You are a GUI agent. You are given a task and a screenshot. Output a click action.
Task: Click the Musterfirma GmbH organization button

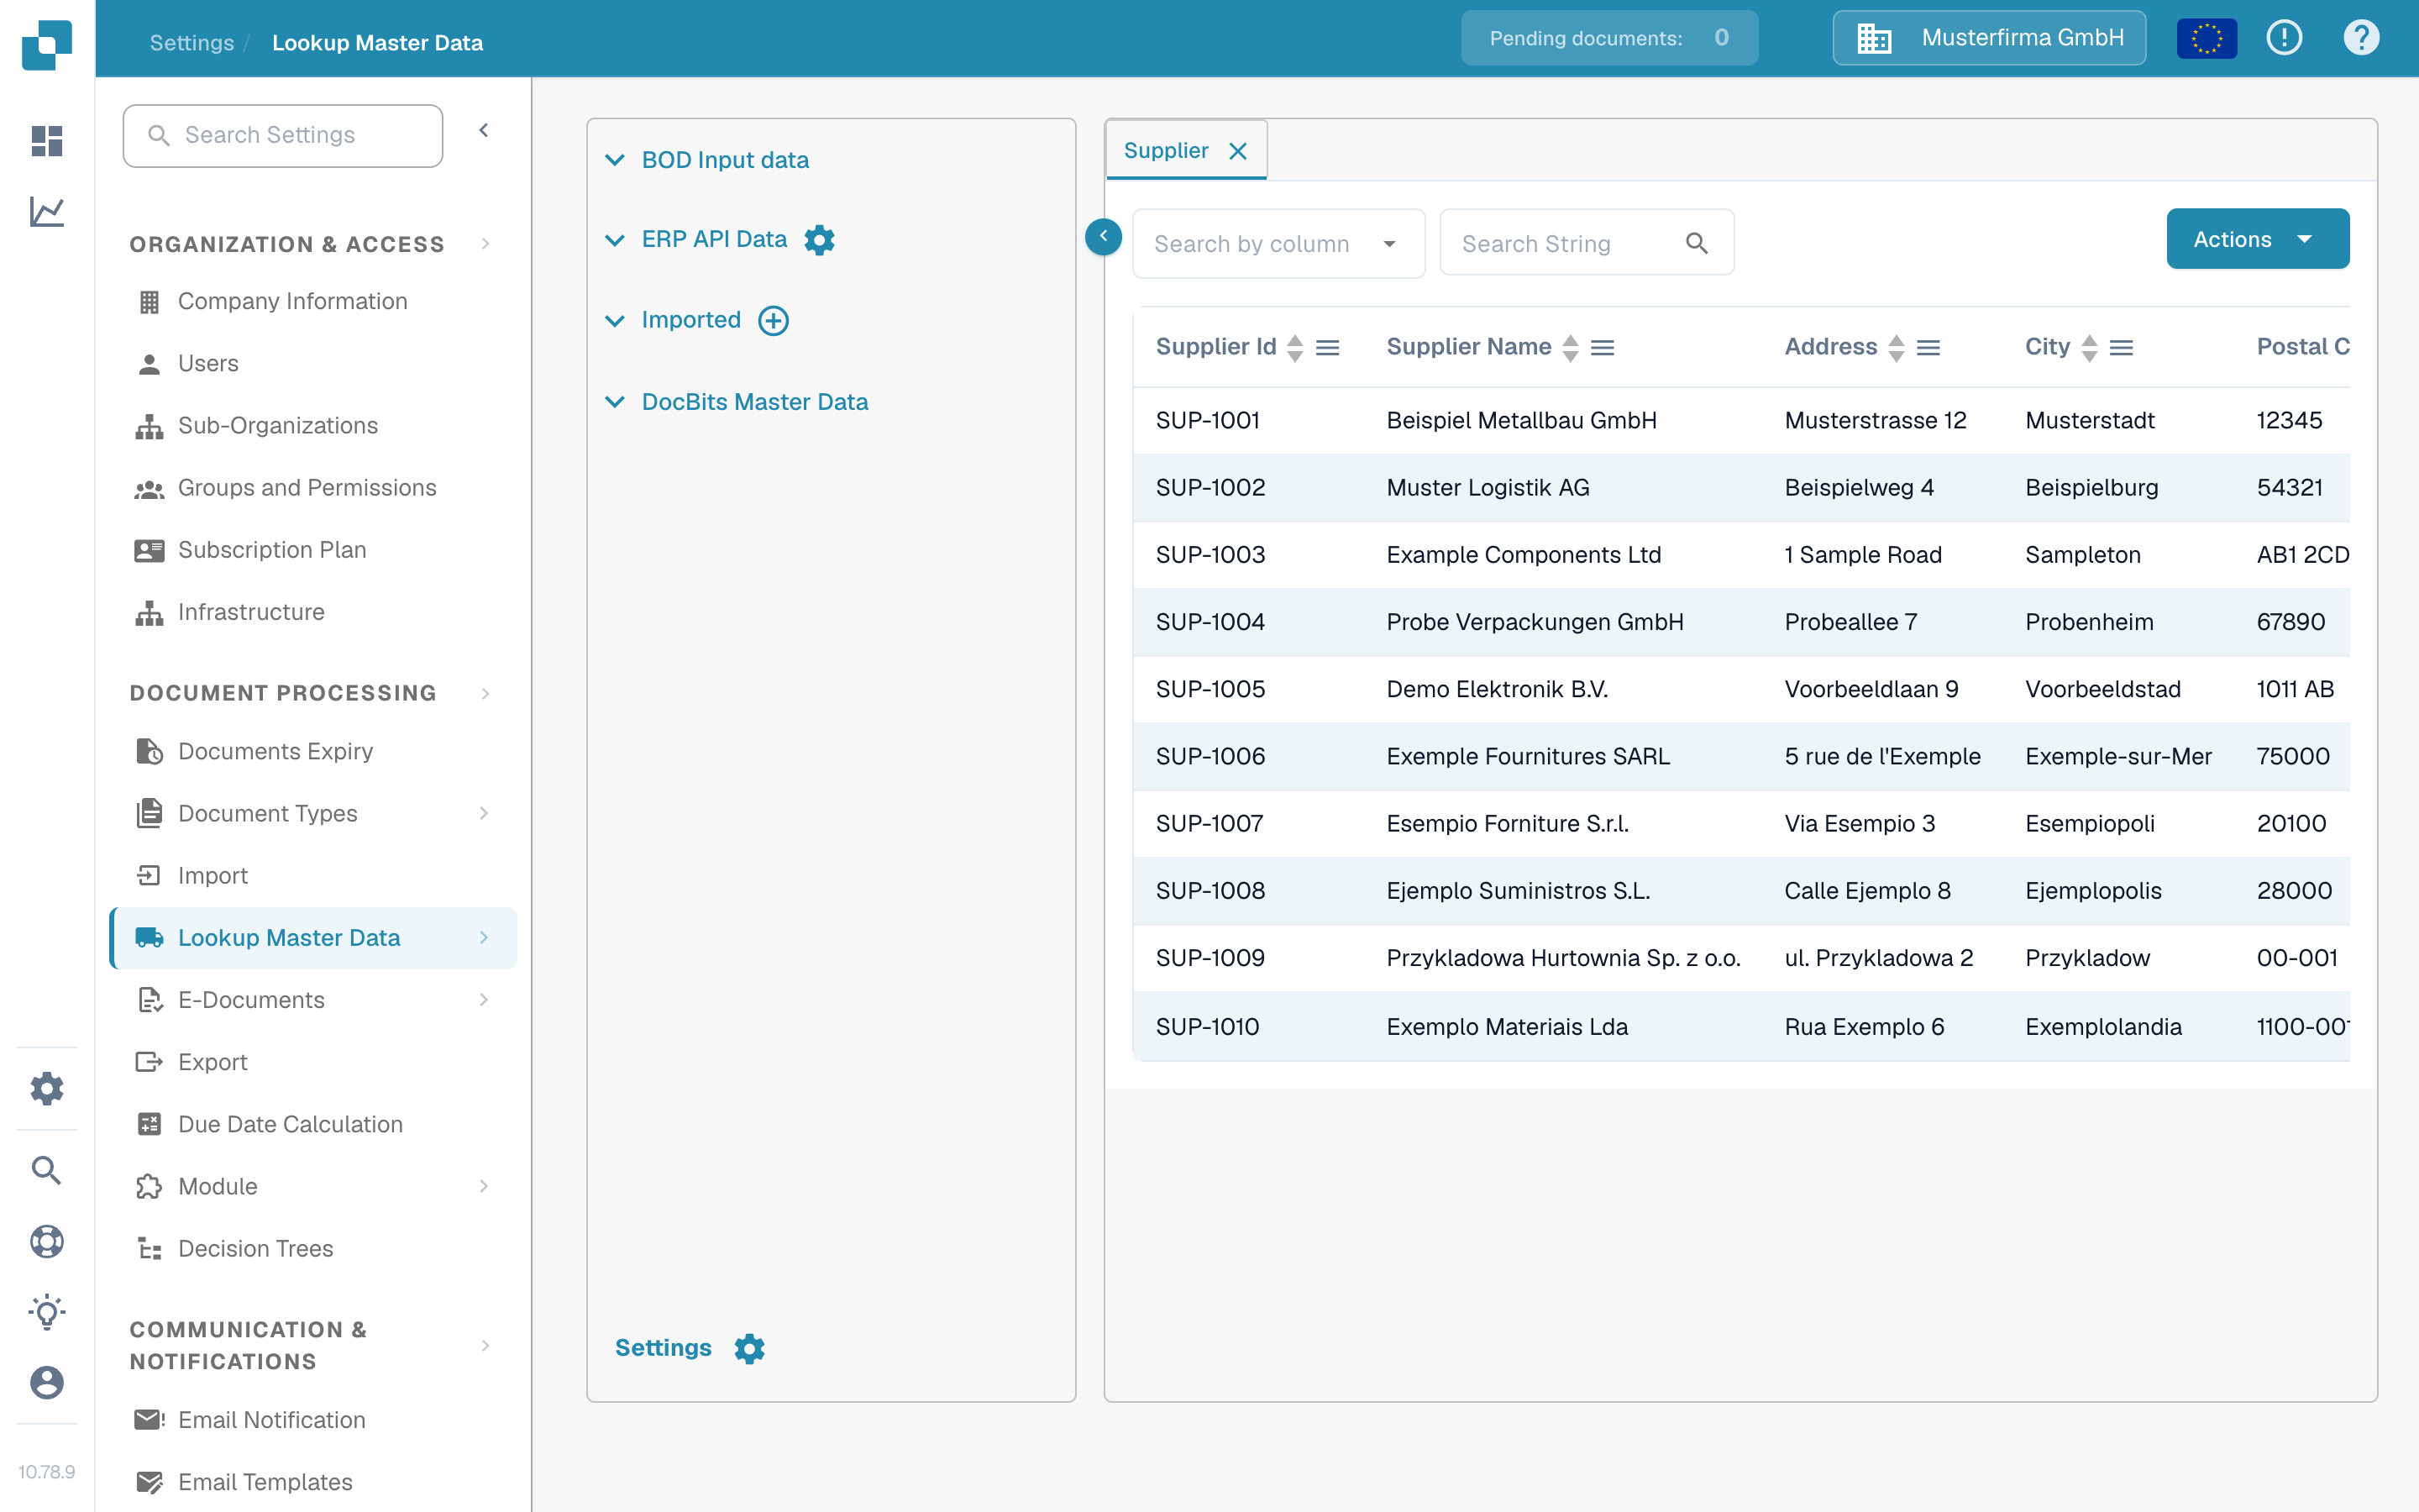pyautogui.click(x=1989, y=38)
